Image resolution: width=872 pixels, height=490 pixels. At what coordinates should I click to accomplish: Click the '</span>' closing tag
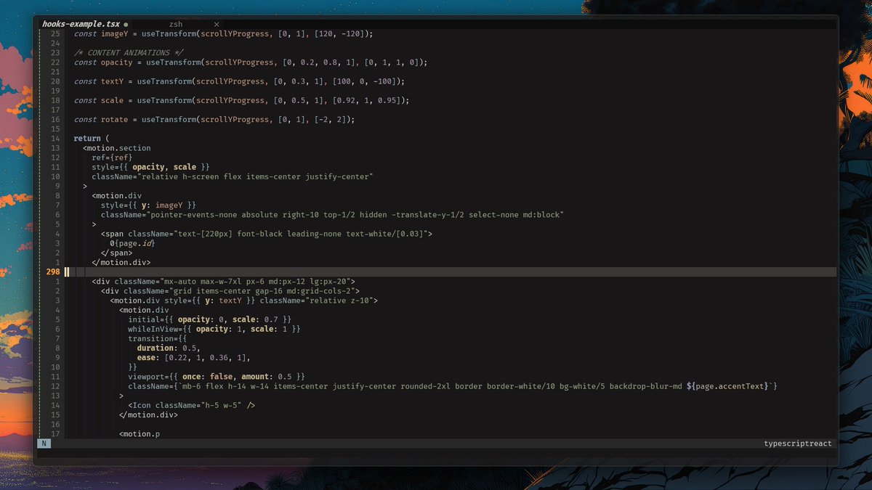click(116, 253)
